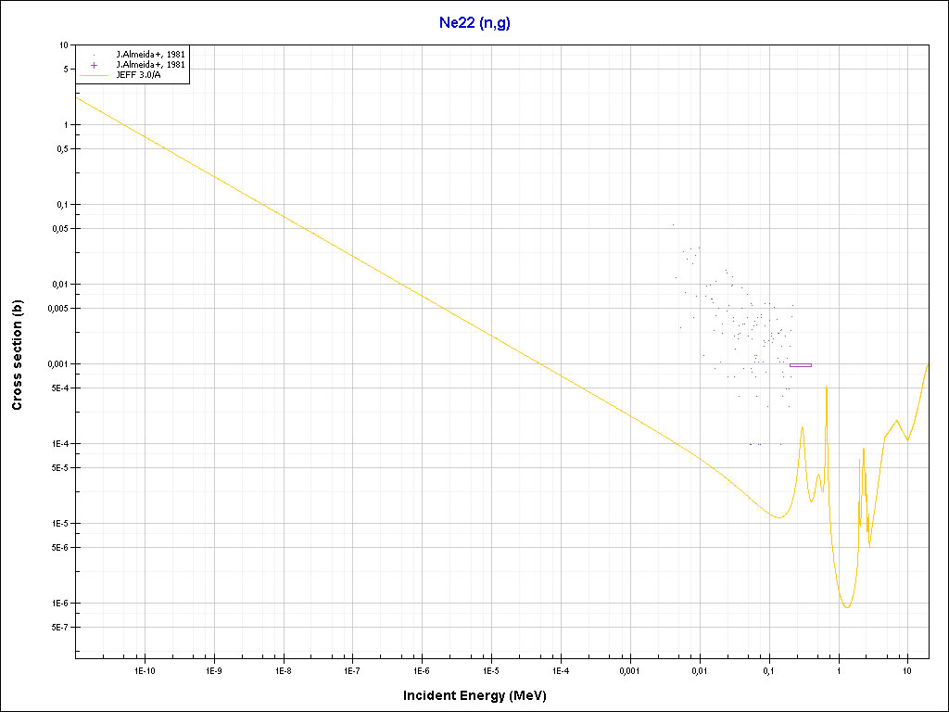Select the second J.Almeida+, 1981 legend text
949x712 pixels.
pyautogui.click(x=150, y=65)
